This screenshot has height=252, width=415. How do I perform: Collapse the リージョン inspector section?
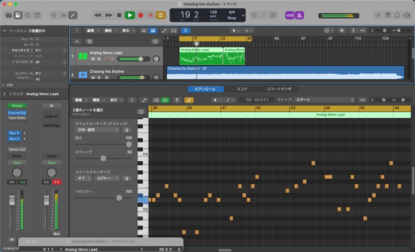click(x=4, y=31)
